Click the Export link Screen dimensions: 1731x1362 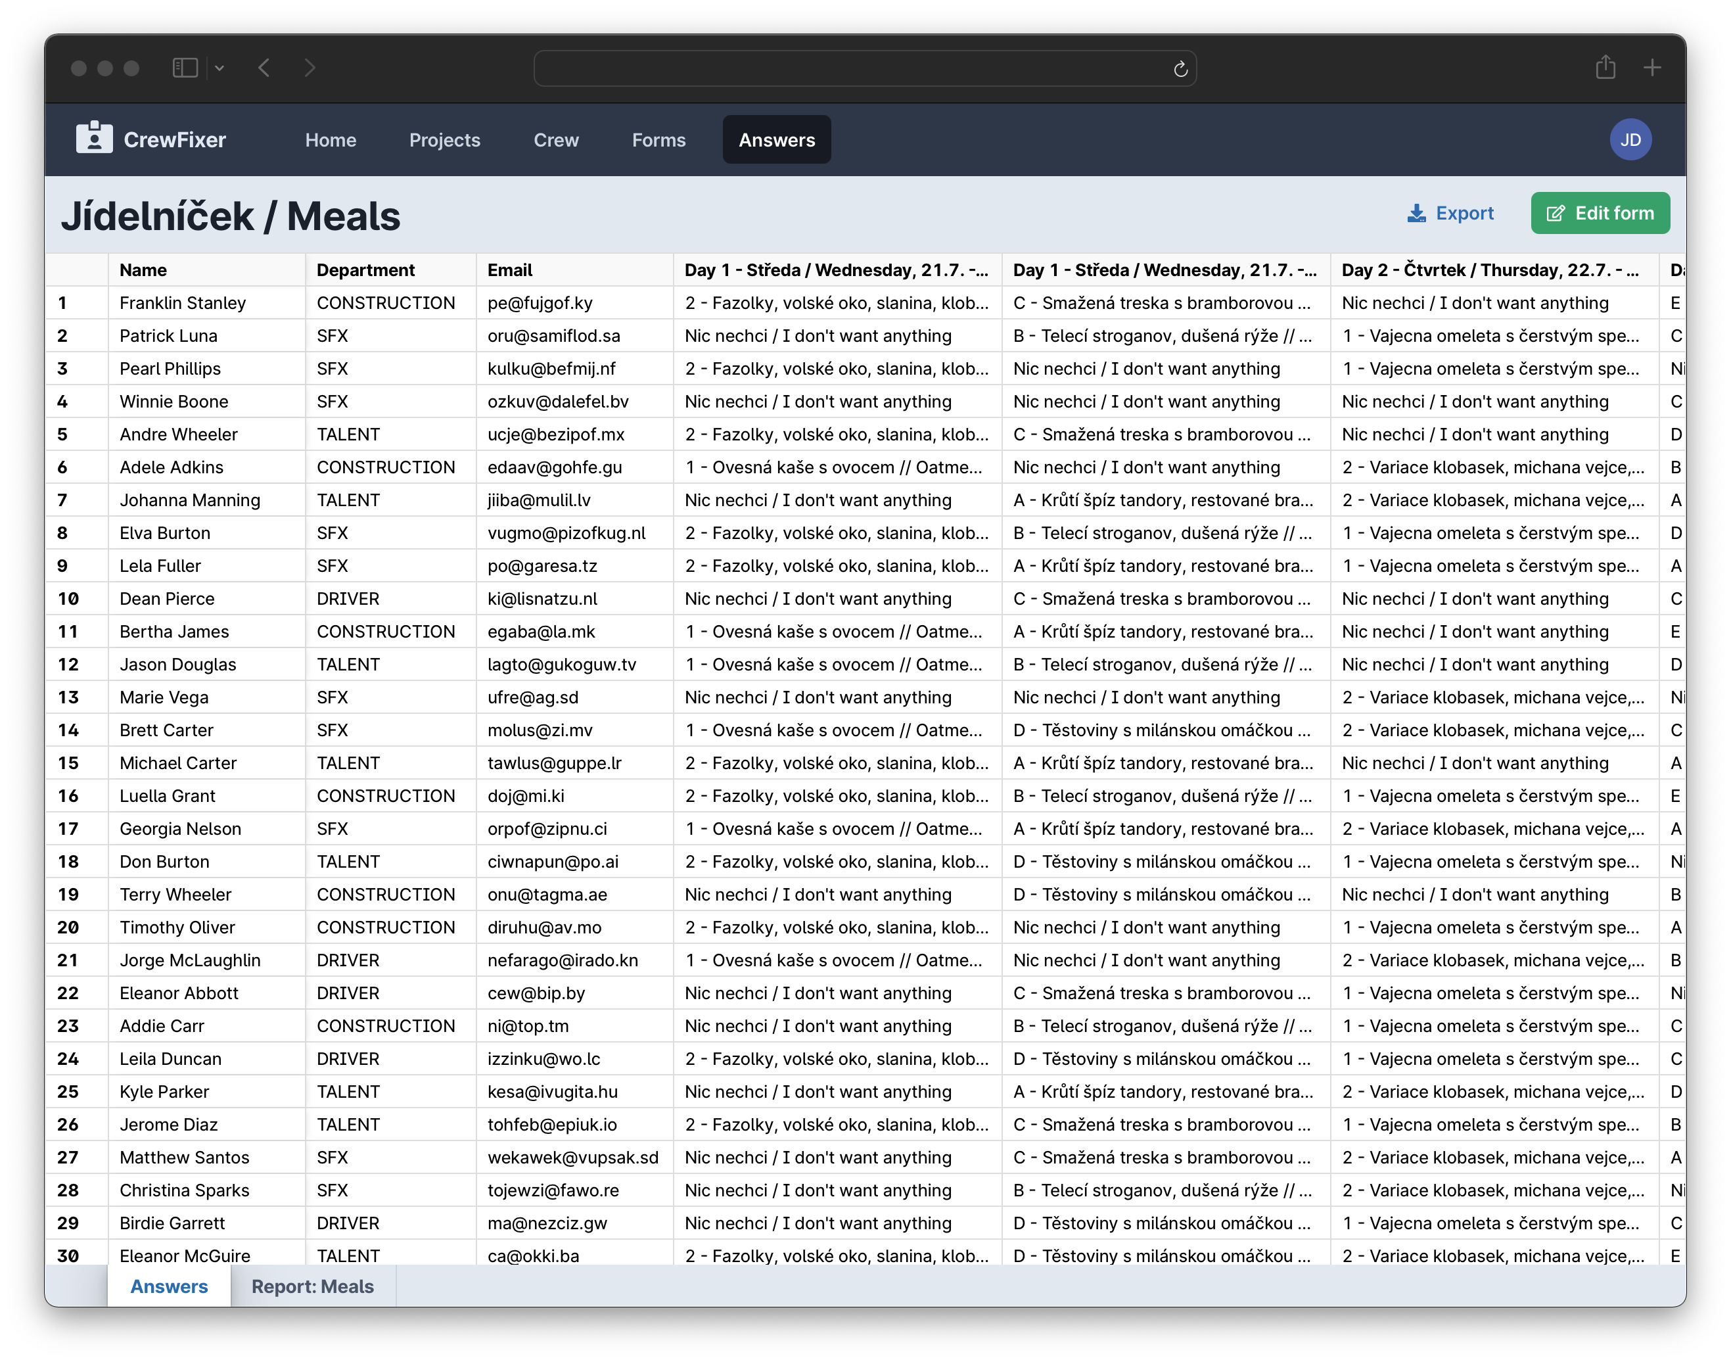tap(1450, 213)
